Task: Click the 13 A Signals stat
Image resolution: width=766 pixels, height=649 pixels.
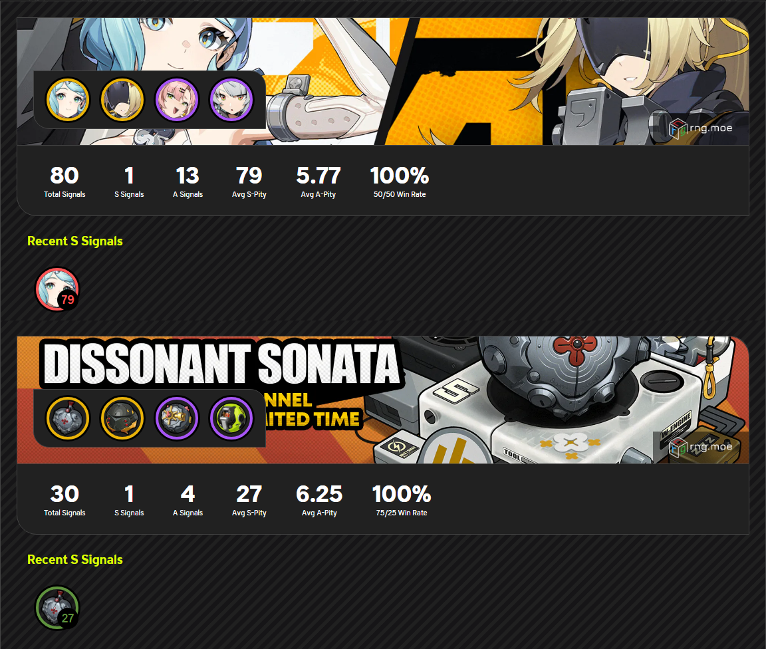Action: 188,182
